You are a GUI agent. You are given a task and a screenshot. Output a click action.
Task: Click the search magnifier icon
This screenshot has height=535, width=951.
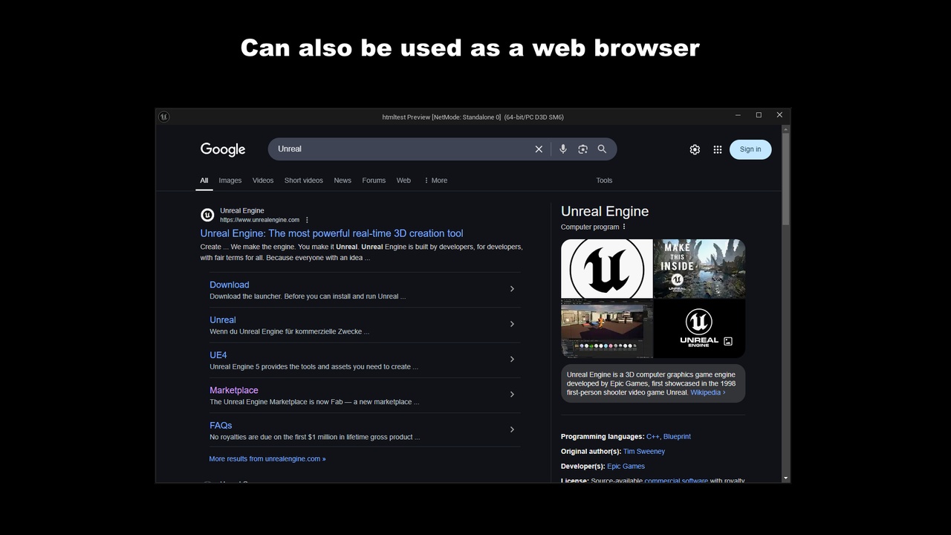[x=602, y=149]
